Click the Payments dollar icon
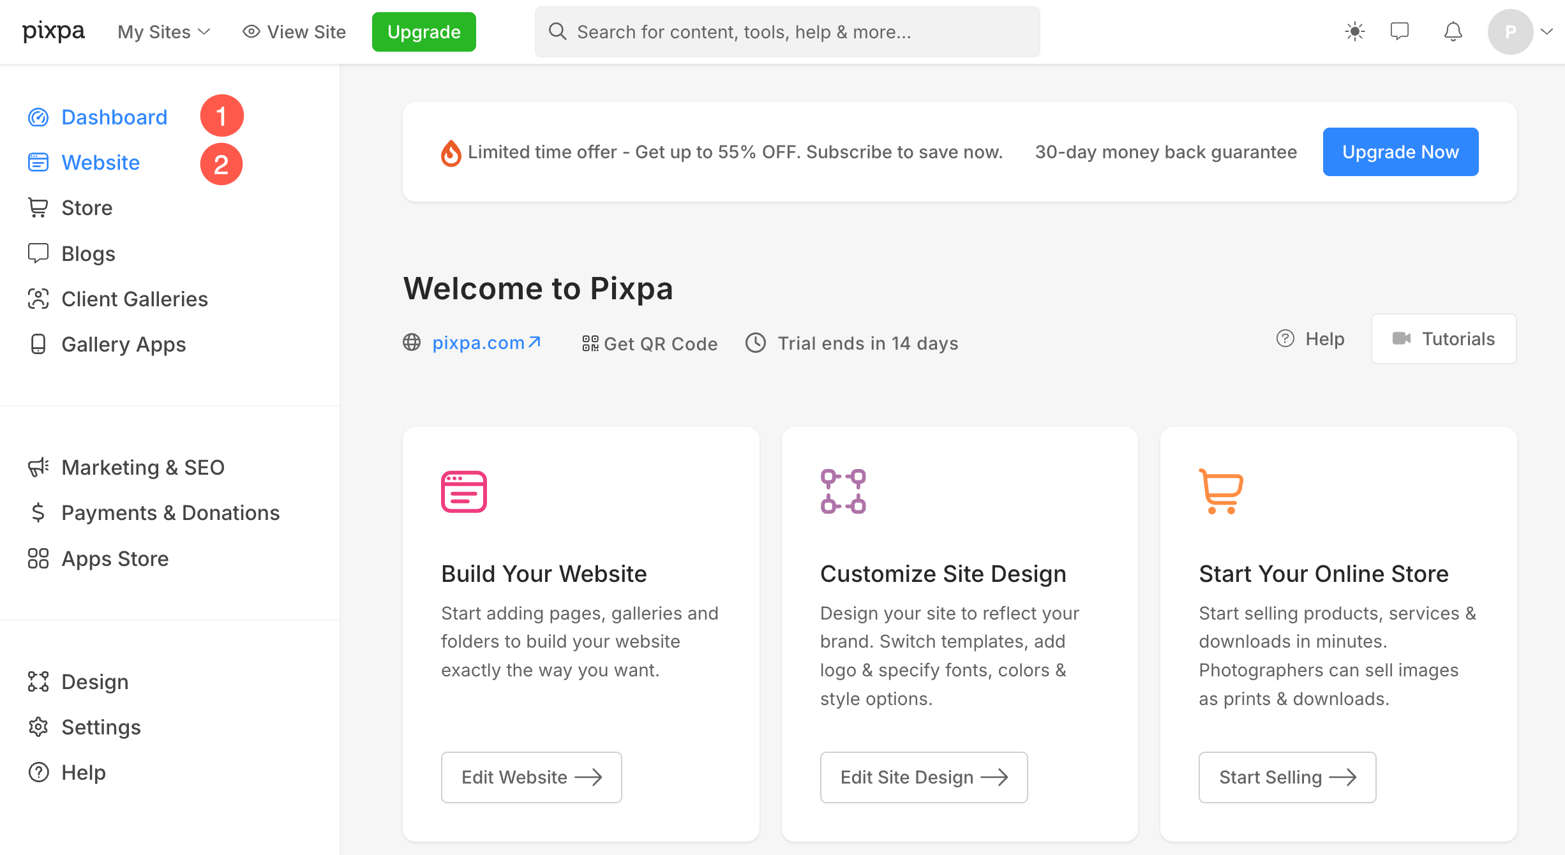This screenshot has width=1565, height=855. (x=38, y=512)
